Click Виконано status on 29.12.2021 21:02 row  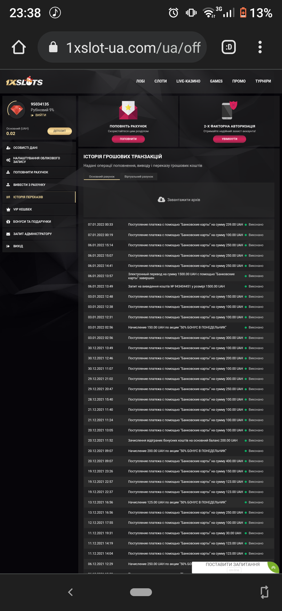click(x=256, y=379)
